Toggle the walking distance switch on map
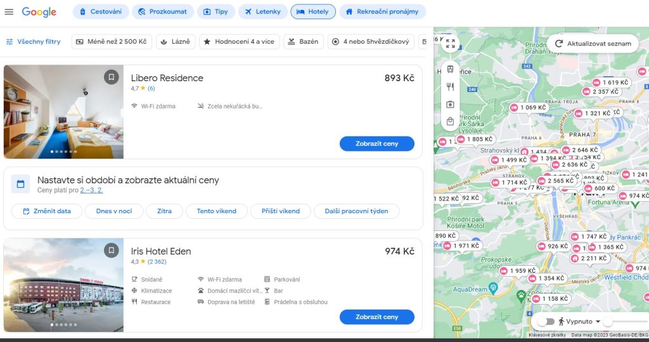This screenshot has width=649, height=342. pos(546,321)
